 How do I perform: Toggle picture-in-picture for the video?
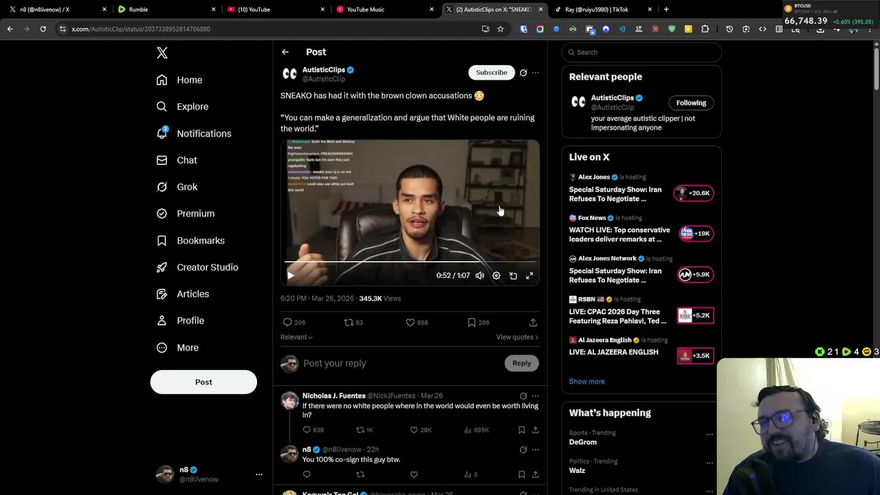(x=513, y=276)
